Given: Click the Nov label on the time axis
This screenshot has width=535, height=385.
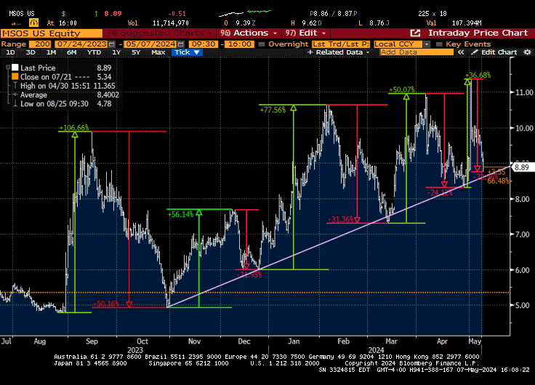Looking at the screenshot, I should tap(194, 341).
